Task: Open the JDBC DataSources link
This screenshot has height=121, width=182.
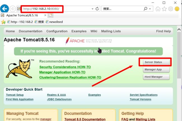Action: 59,99
